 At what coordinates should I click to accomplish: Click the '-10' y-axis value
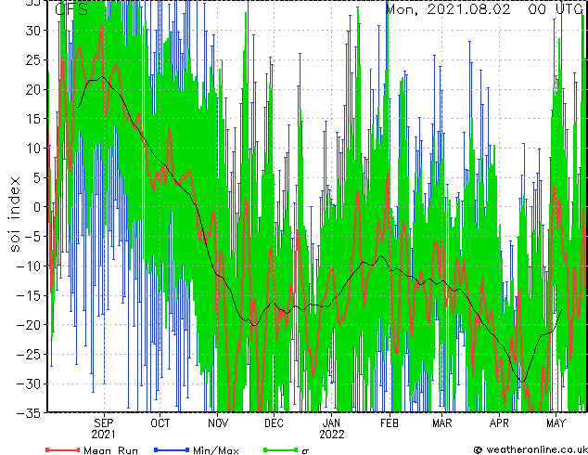pos(29,266)
